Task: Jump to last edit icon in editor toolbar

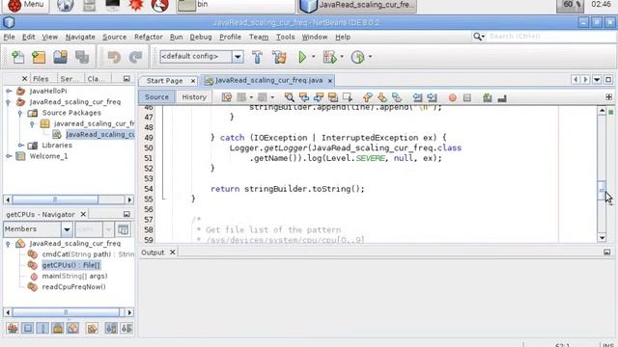Action: [x=227, y=97]
